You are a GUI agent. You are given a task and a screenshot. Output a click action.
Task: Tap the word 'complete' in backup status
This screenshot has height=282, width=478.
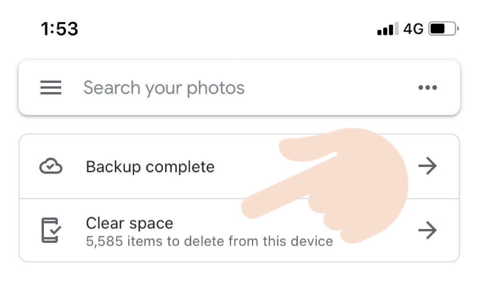point(180,168)
